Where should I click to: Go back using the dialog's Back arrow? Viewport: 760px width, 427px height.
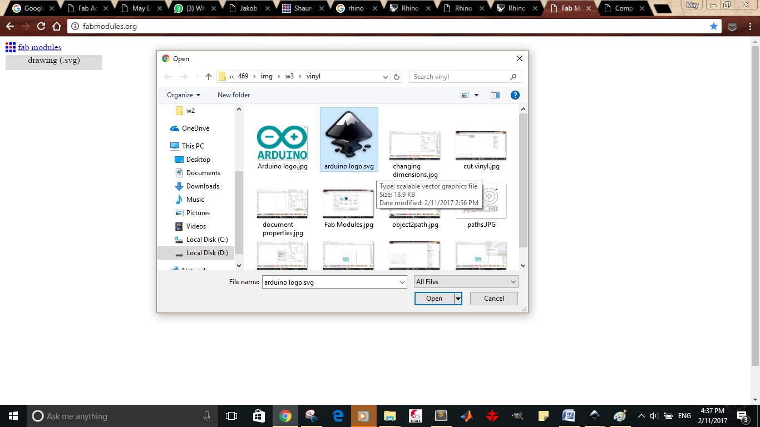pyautogui.click(x=168, y=77)
